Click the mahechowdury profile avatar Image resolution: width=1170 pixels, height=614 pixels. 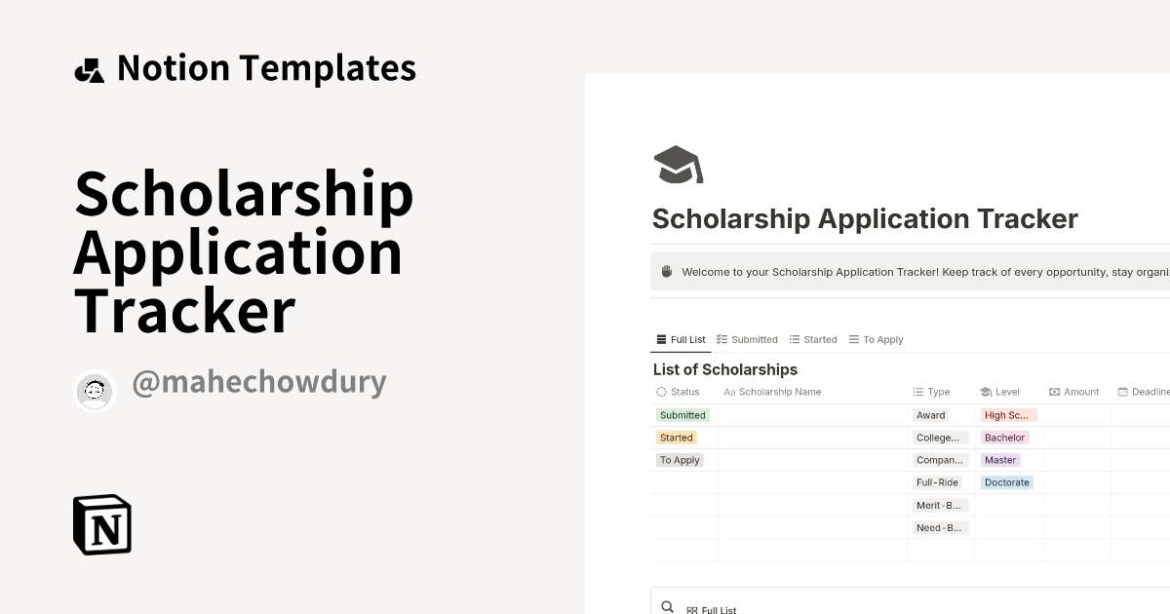point(96,391)
